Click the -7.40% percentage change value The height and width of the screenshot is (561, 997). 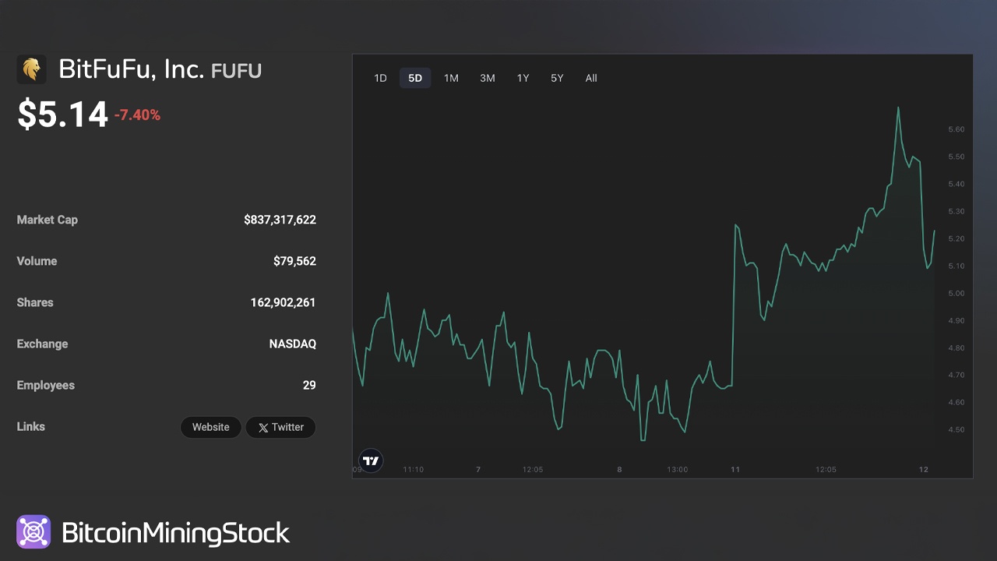tap(136, 115)
